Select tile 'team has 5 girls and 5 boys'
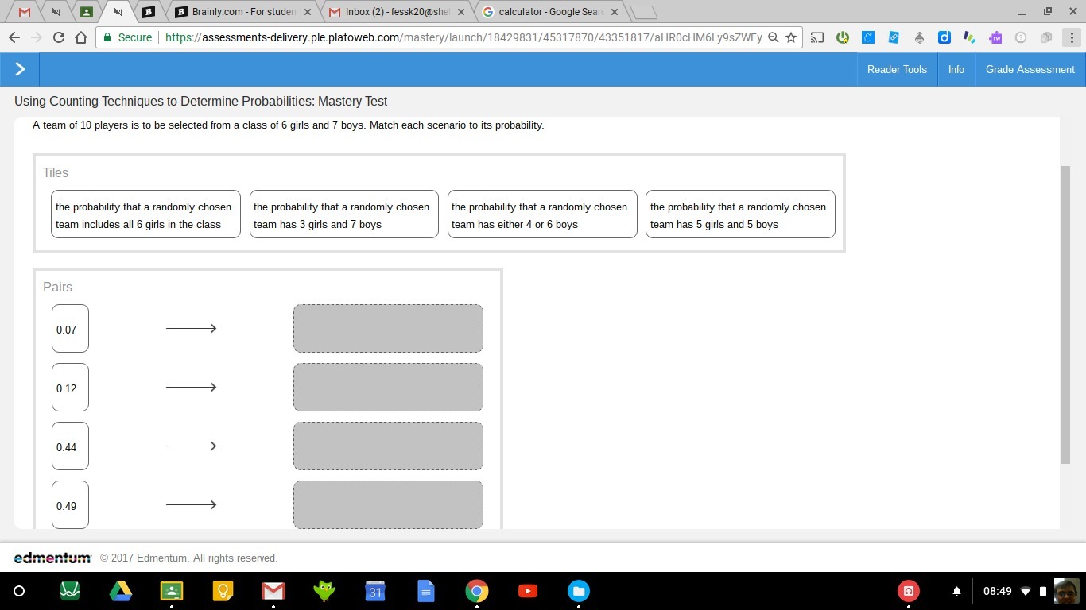This screenshot has height=610, width=1086. (740, 214)
